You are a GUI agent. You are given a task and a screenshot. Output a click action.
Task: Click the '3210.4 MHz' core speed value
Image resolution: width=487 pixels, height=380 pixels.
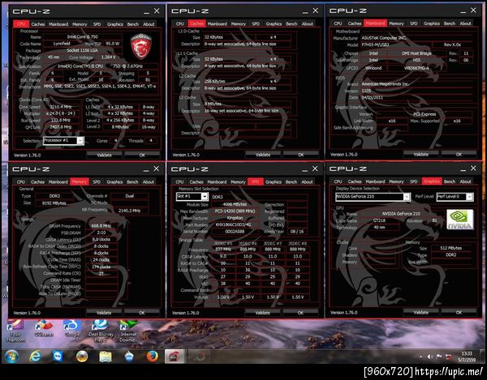coord(61,107)
